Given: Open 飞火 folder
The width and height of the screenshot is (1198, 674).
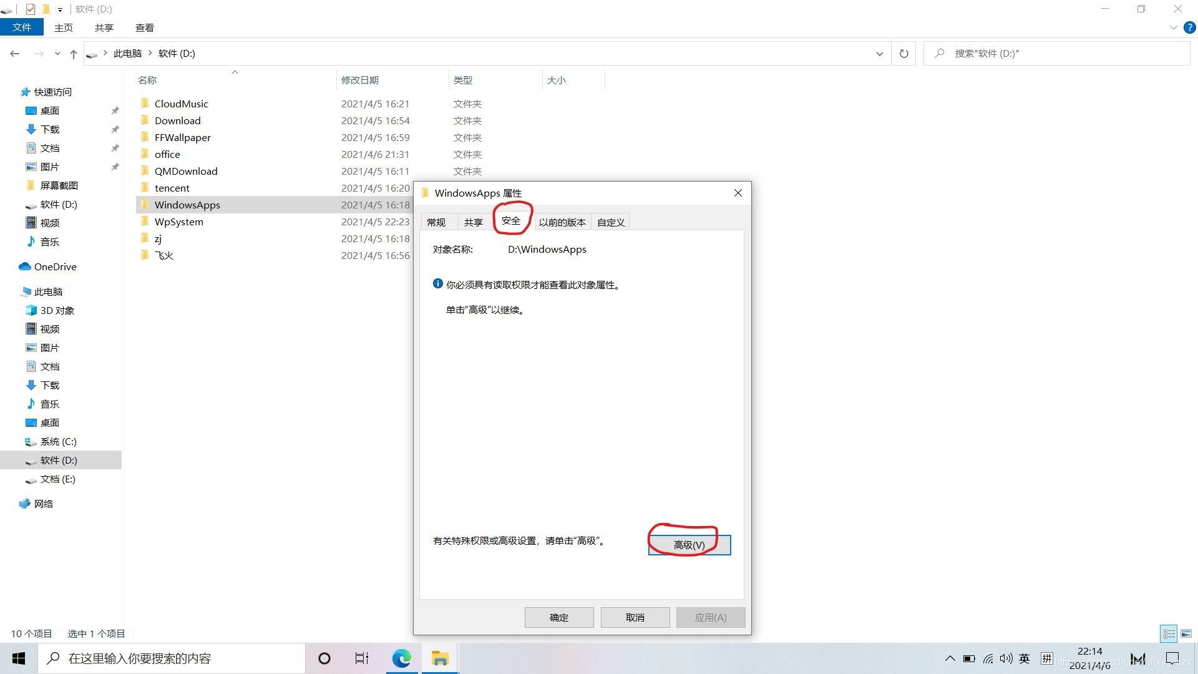Looking at the screenshot, I should [x=163, y=255].
